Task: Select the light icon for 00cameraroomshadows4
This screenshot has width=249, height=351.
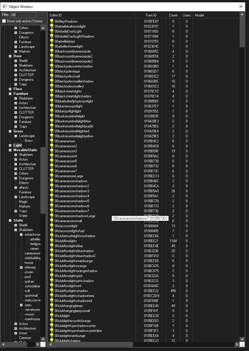Action: (x=52, y=196)
